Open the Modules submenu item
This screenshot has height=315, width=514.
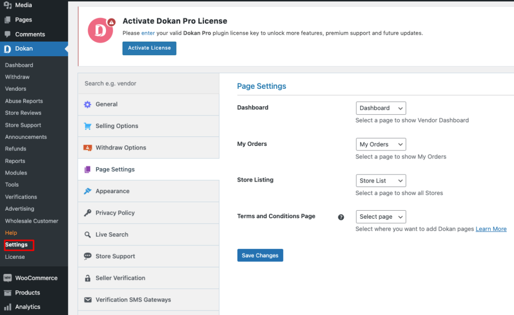click(x=16, y=173)
